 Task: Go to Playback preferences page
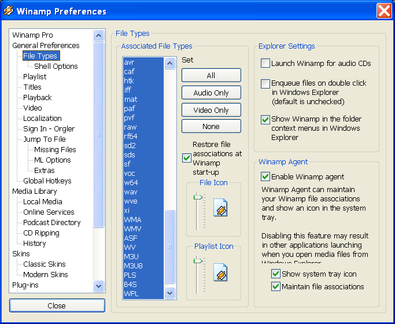pos(37,97)
